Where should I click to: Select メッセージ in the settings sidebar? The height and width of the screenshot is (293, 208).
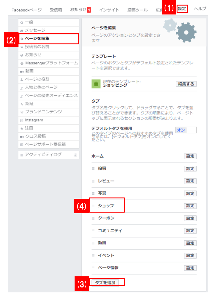(35, 31)
